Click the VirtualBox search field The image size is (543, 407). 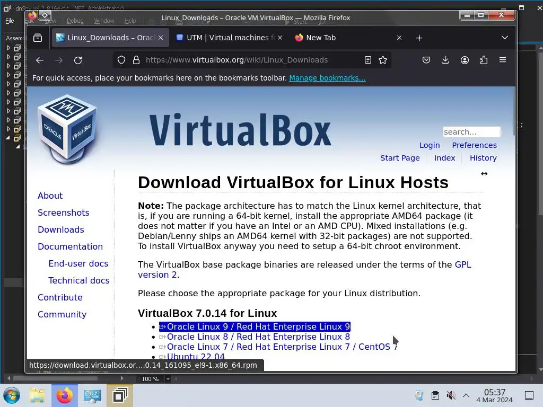[471, 132]
